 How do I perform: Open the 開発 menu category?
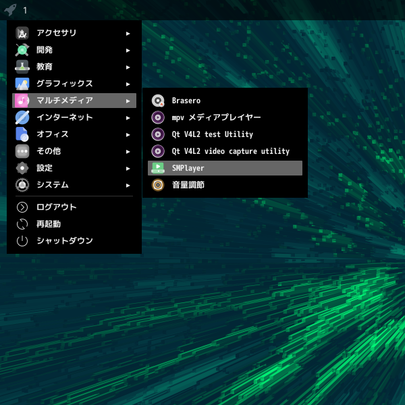[x=45, y=50]
